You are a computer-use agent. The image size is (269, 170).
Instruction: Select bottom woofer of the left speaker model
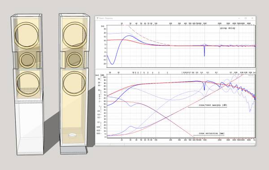point(28,84)
